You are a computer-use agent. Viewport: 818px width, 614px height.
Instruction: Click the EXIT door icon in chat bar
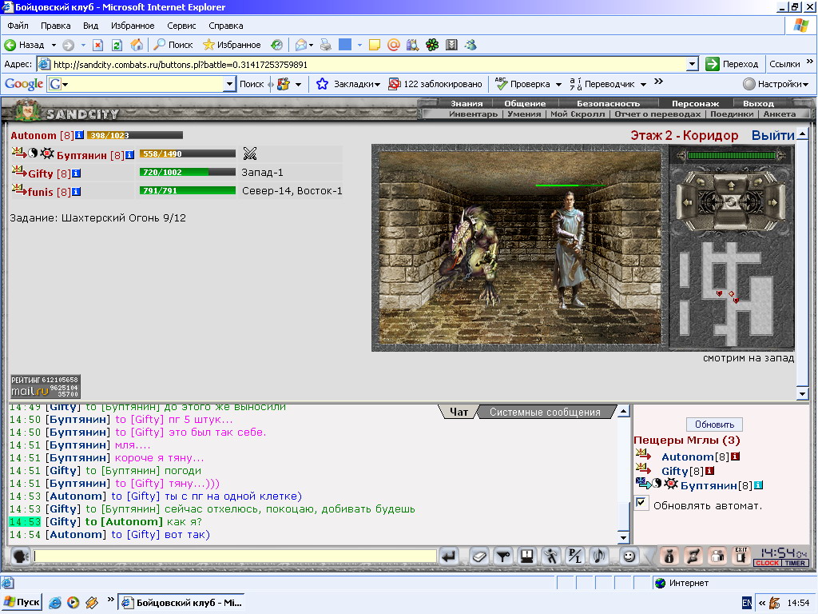tap(741, 556)
